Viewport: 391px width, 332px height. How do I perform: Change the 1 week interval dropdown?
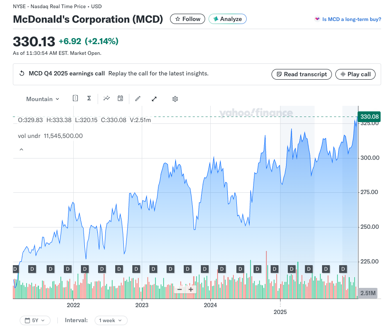tap(110, 320)
